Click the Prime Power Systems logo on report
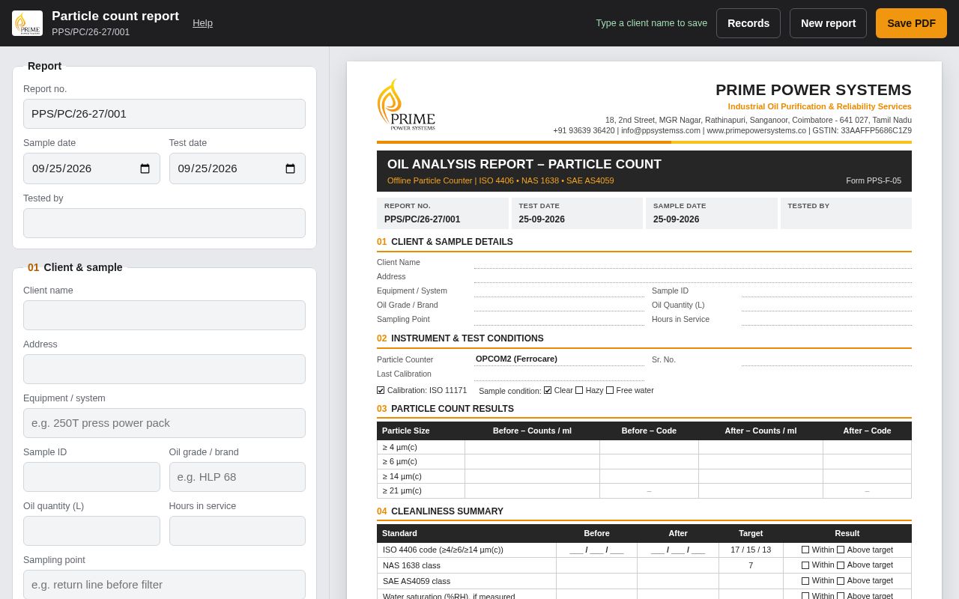Viewport: 959px width, 599px height. pos(406,105)
